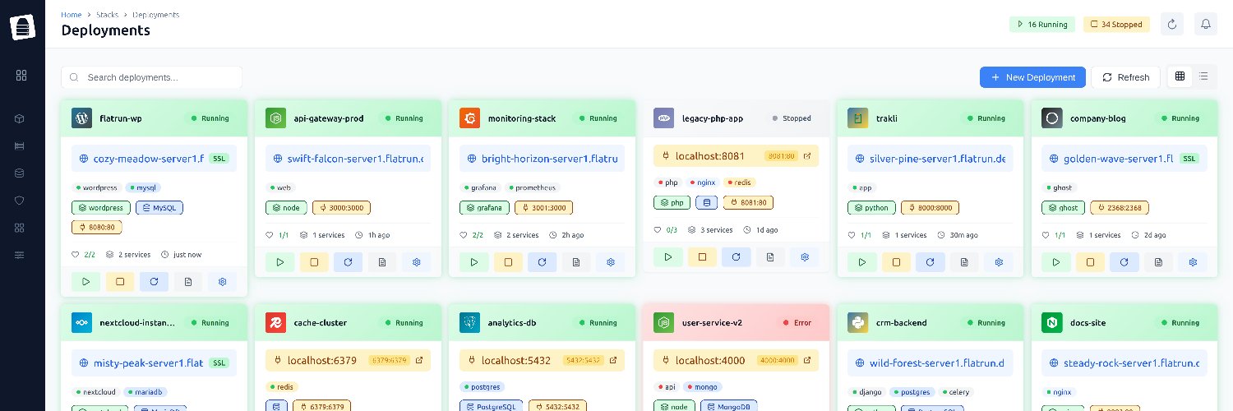Open logs document icon for flatrun-wp
This screenshot has width=1233, height=411.
click(188, 282)
